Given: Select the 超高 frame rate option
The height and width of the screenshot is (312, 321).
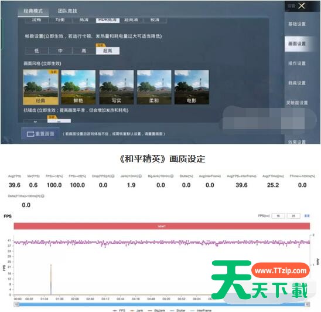Looking at the screenshot, I should [108, 50].
